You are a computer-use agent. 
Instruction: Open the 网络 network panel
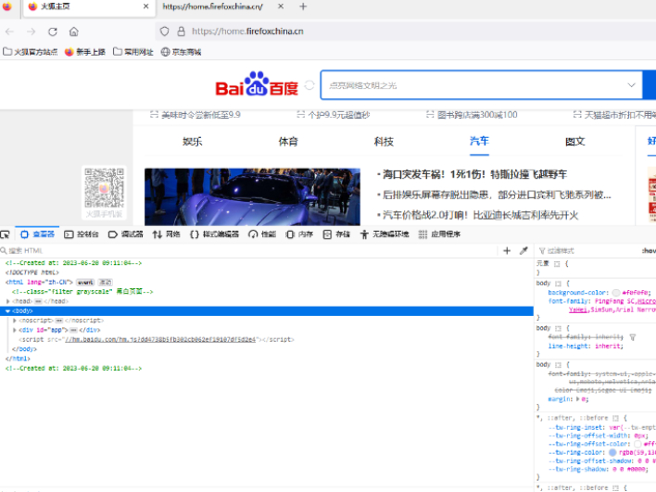[166, 234]
